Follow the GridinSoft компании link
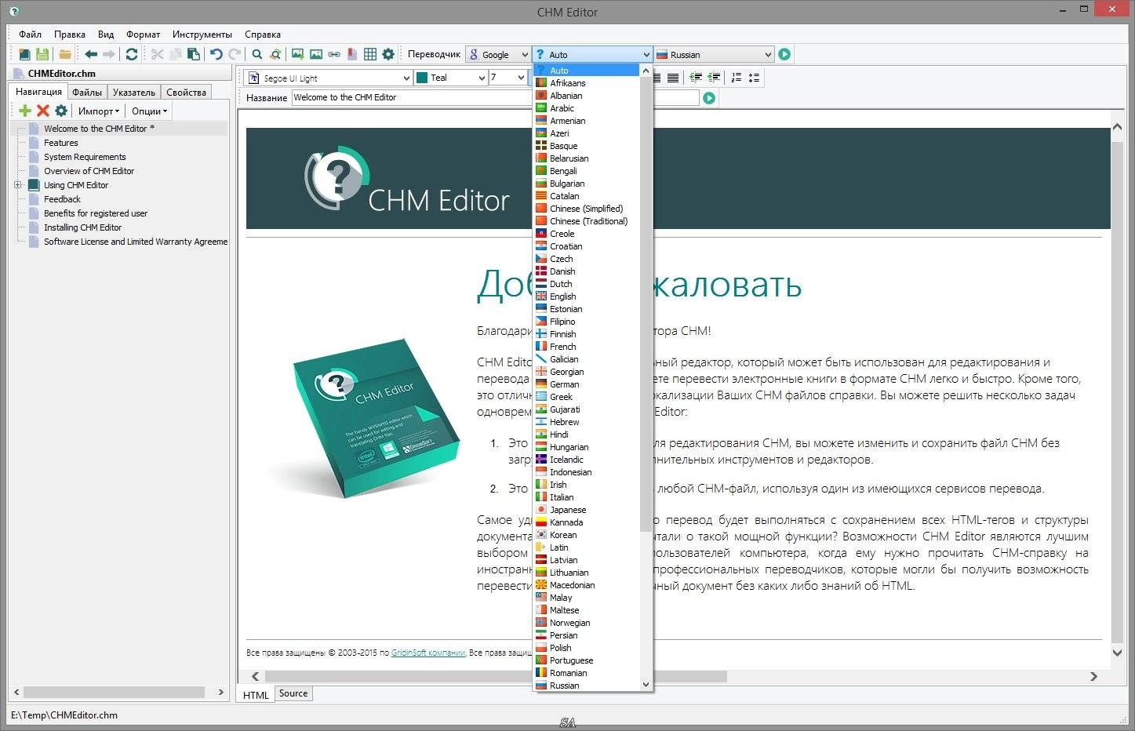This screenshot has height=731, width=1135. tap(428, 653)
